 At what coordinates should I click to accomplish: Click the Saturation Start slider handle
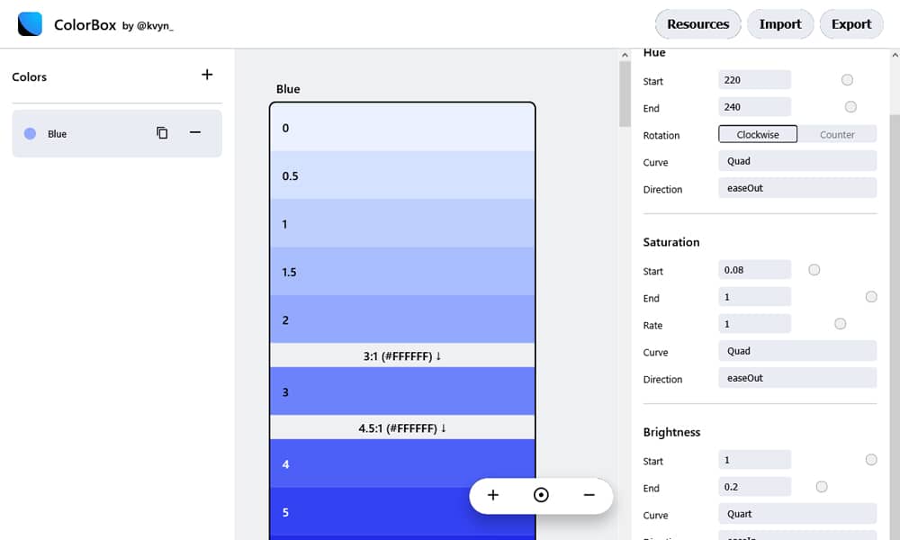click(814, 270)
